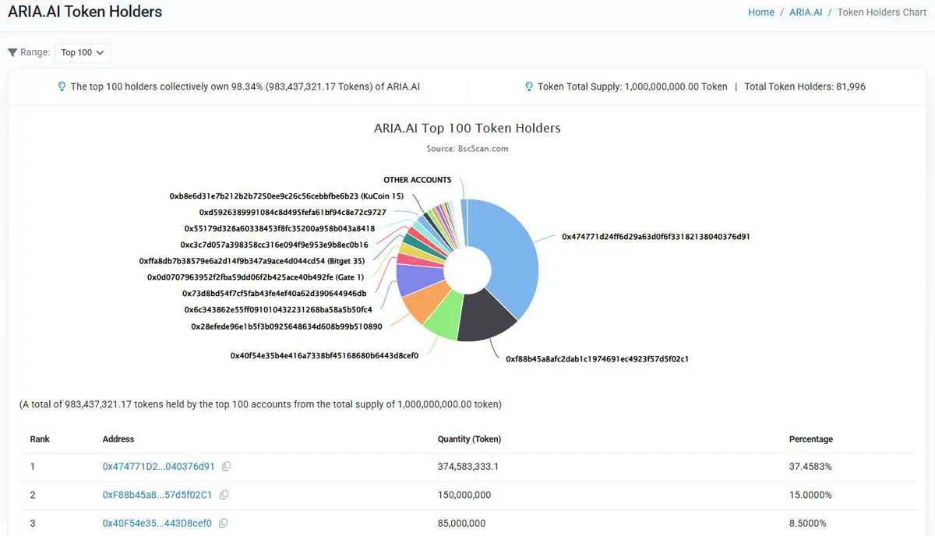Click the quantity 150,000,000 cell
The image size is (935, 536).
coord(464,495)
